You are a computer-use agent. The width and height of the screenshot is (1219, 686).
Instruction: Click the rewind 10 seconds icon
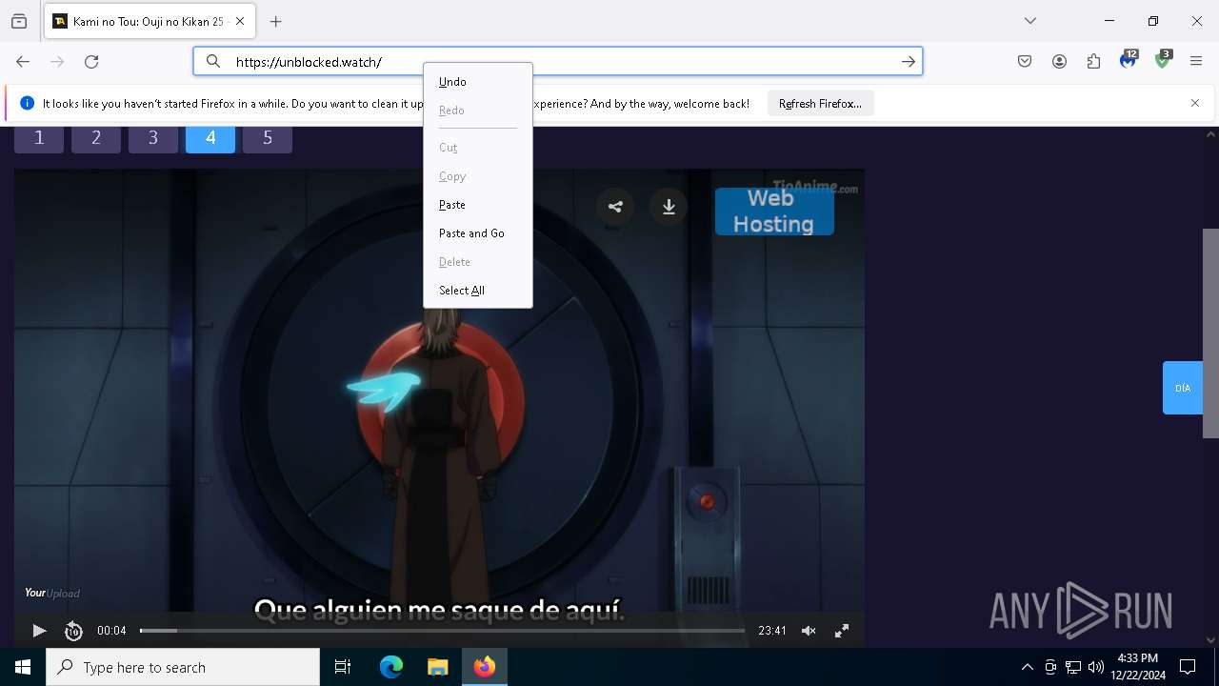click(x=73, y=631)
